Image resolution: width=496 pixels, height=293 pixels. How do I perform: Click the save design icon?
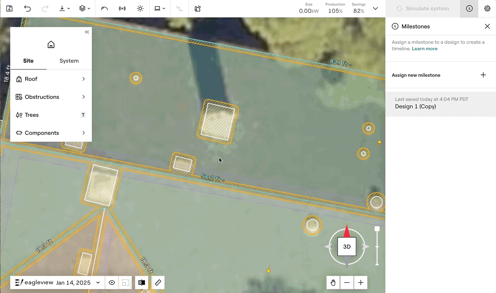9,9
